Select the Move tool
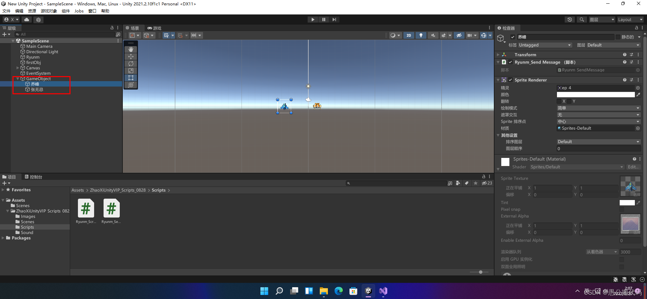Viewport: 647px width, 299px height. coord(131,57)
